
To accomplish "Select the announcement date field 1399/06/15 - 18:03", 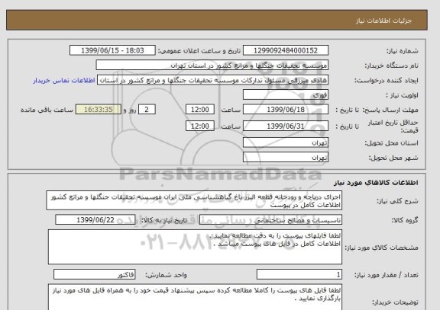I will [x=112, y=50].
